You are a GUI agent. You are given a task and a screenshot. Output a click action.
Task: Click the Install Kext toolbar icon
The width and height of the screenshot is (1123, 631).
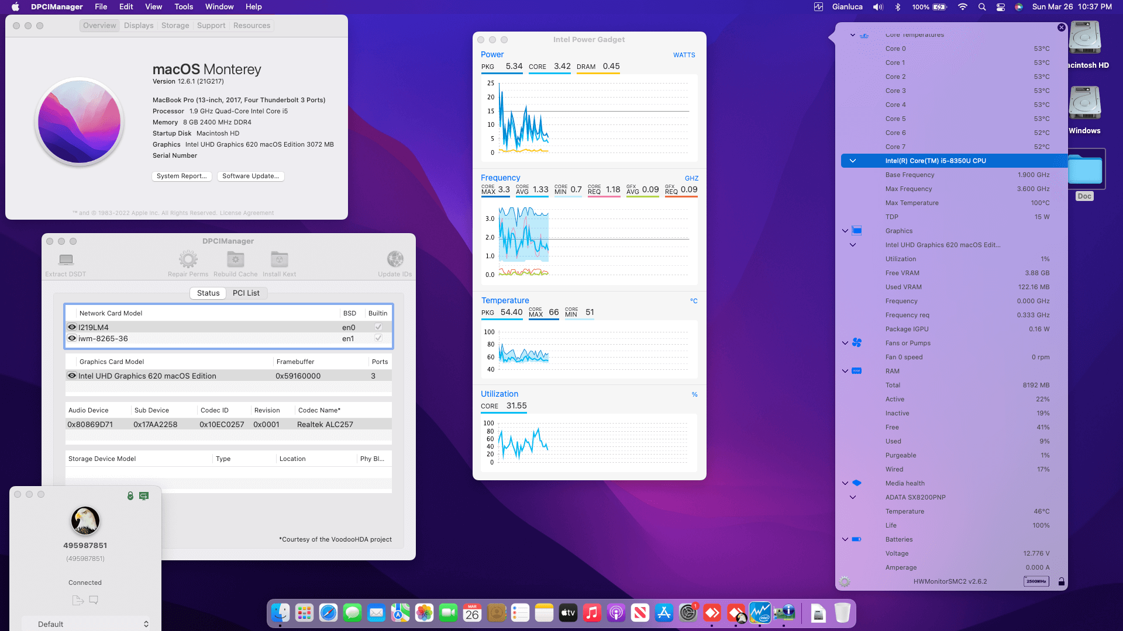pos(279,259)
